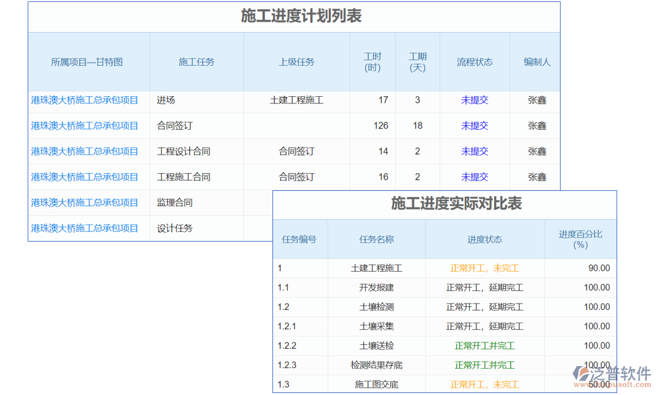Click the 施工进度实际对比表 title

tap(456, 203)
